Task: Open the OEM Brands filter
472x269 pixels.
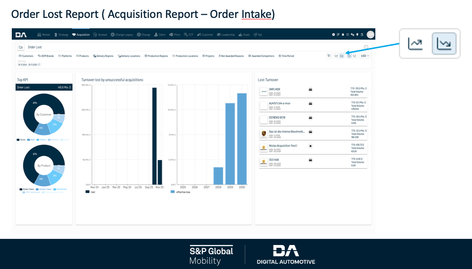Action: tap(46, 56)
